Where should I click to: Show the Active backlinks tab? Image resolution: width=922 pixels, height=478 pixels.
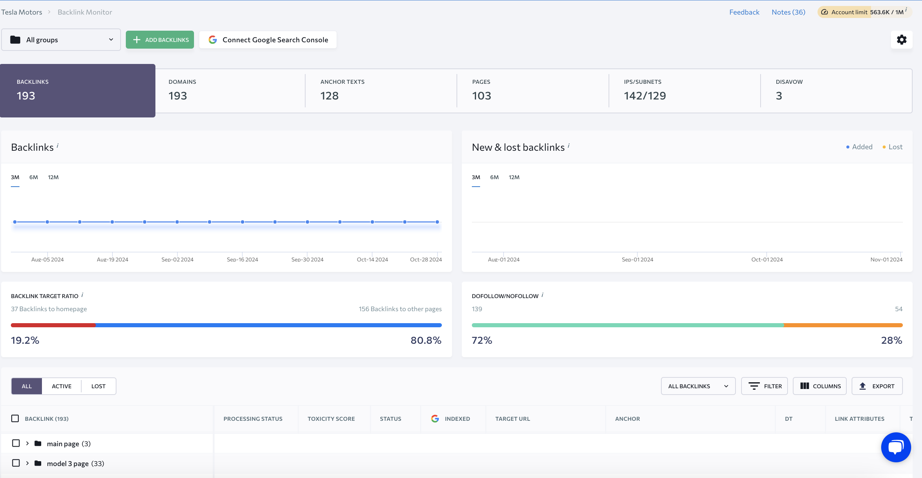[x=61, y=386]
